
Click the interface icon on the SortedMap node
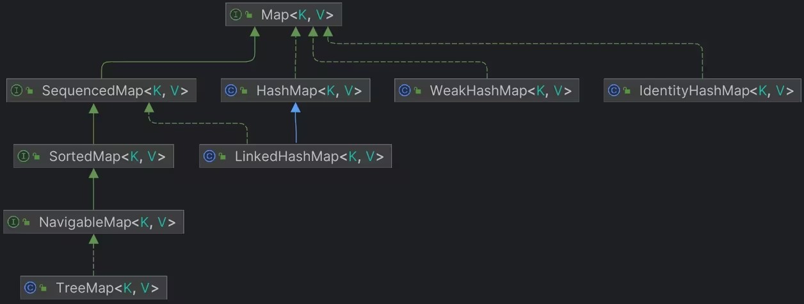(x=24, y=156)
